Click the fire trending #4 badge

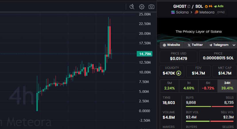tap(209, 6)
